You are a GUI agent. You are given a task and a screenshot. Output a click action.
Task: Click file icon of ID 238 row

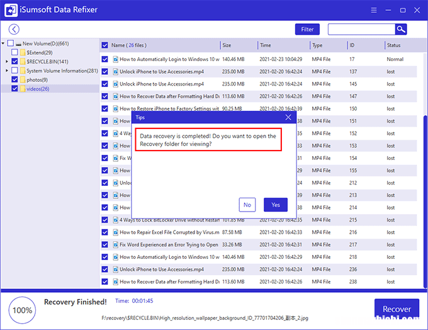point(116,282)
